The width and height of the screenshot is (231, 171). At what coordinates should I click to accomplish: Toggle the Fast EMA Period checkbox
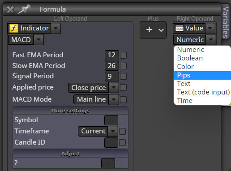click(124, 55)
